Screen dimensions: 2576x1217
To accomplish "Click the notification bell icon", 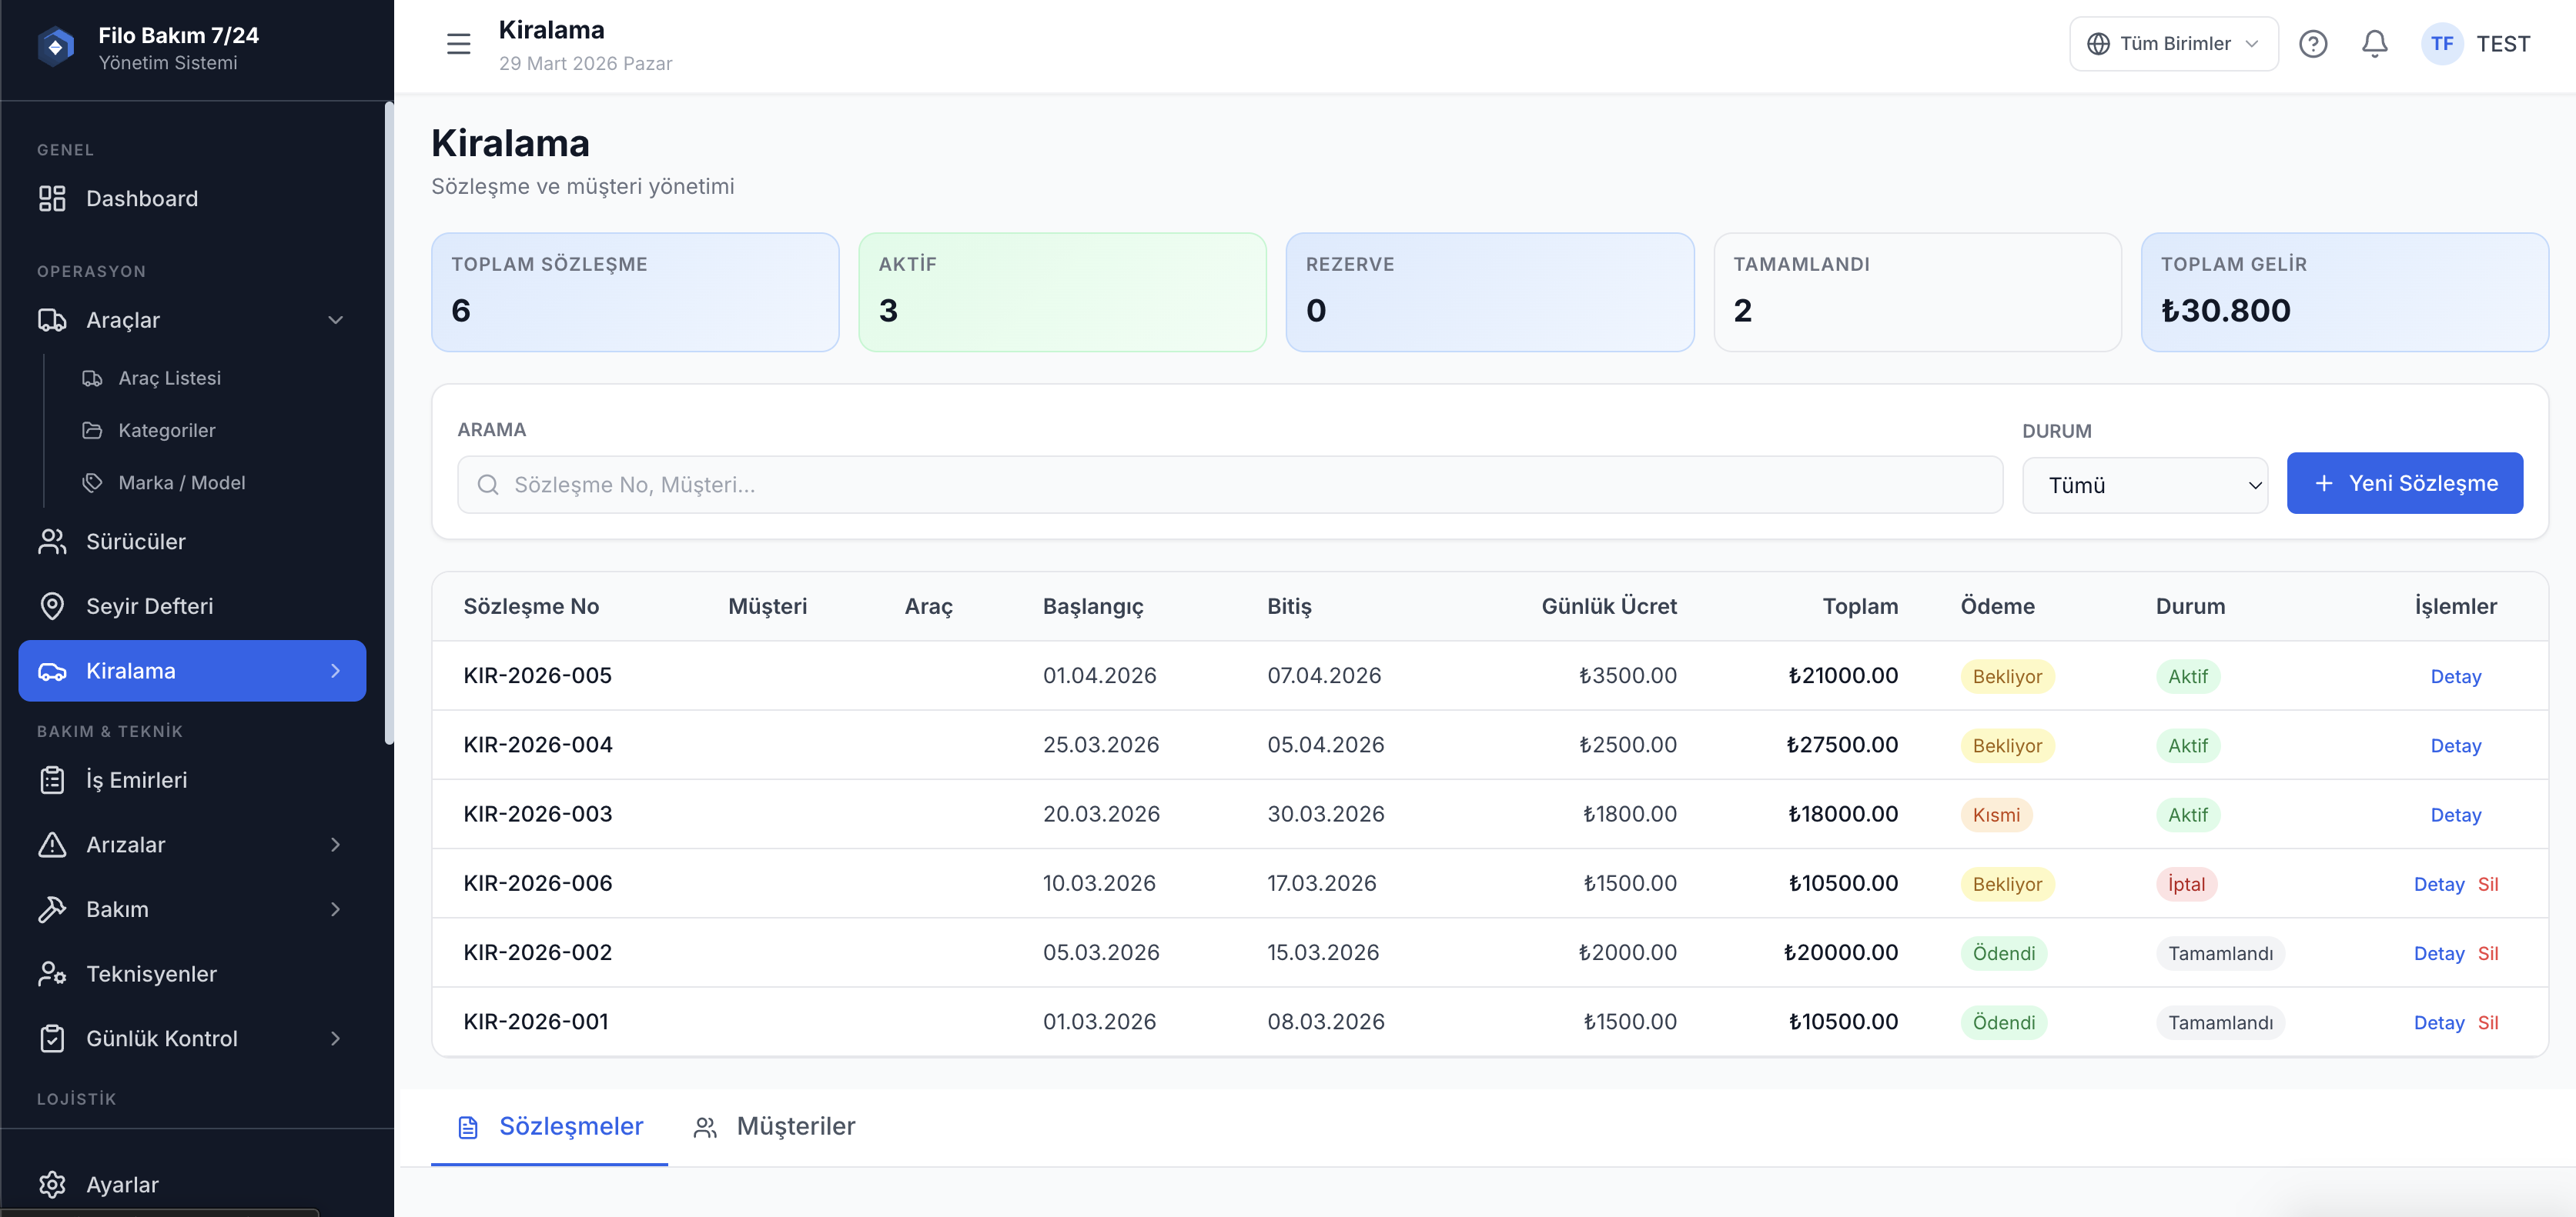I will [x=2374, y=44].
